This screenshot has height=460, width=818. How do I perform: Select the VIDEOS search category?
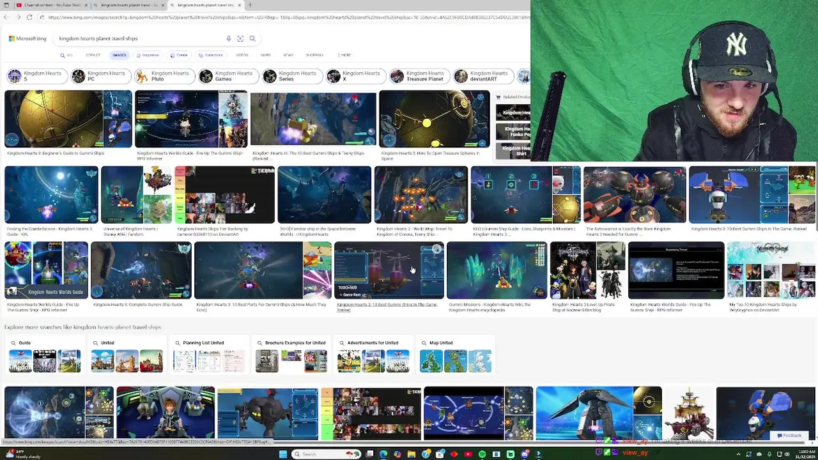pyautogui.click(x=242, y=55)
